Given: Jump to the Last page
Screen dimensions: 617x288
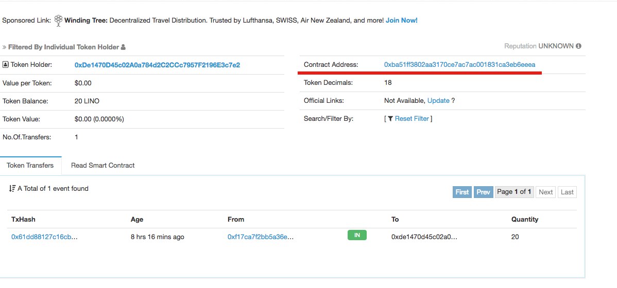Looking at the screenshot, I should [567, 192].
